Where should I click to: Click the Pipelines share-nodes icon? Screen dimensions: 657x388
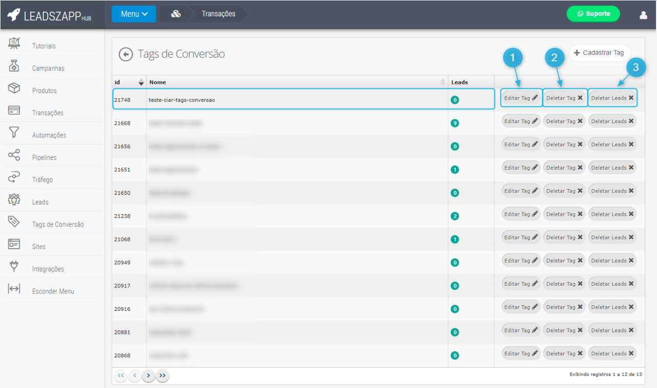click(14, 155)
